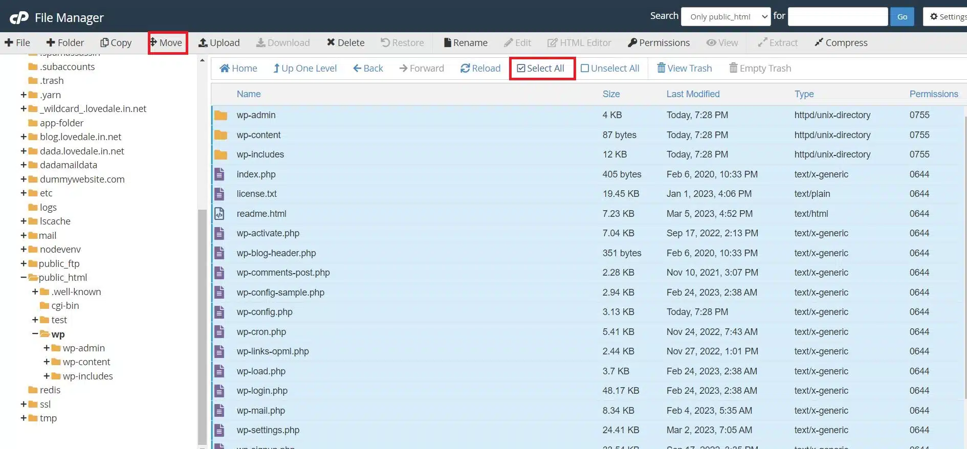The height and width of the screenshot is (449, 967).
Task: Click Unselect All checkbox
Action: point(585,69)
